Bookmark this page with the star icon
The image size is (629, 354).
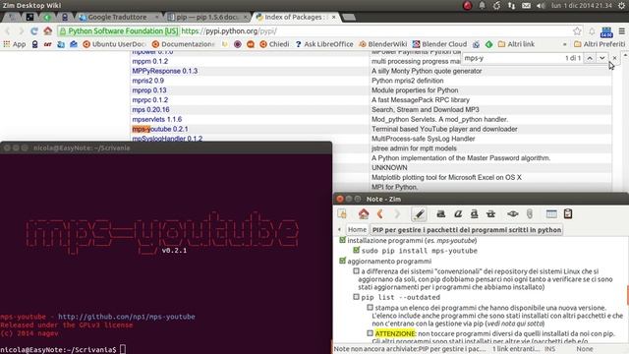577,30
